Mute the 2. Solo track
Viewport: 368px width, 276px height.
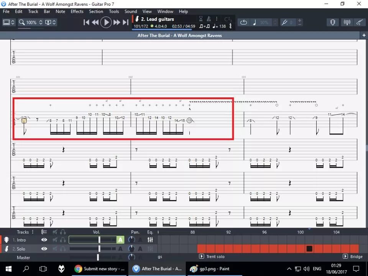[x=55, y=249]
